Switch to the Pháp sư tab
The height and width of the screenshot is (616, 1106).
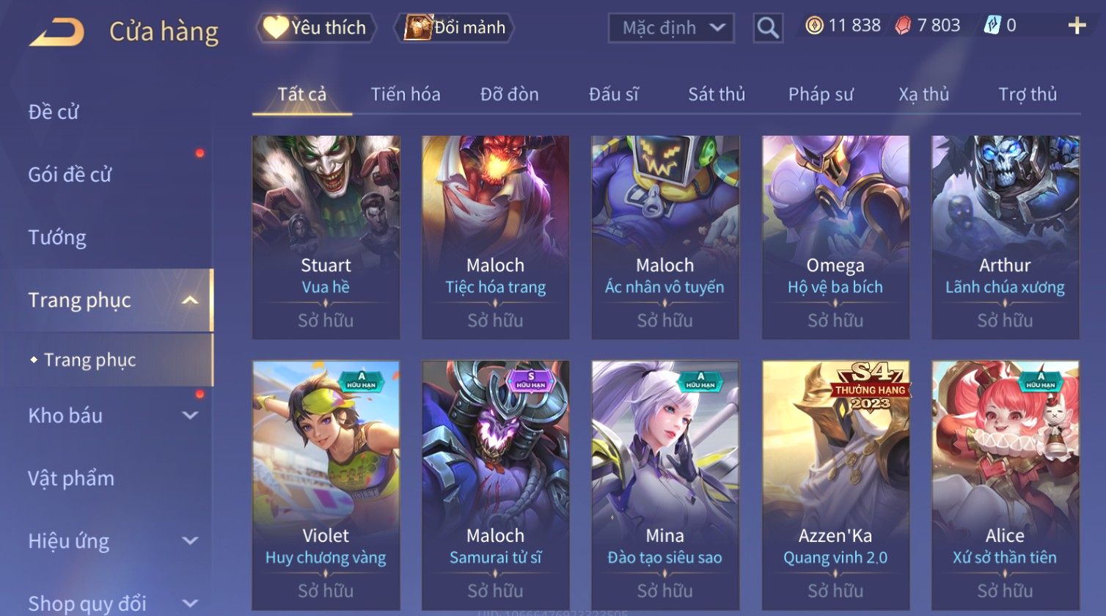click(x=821, y=94)
